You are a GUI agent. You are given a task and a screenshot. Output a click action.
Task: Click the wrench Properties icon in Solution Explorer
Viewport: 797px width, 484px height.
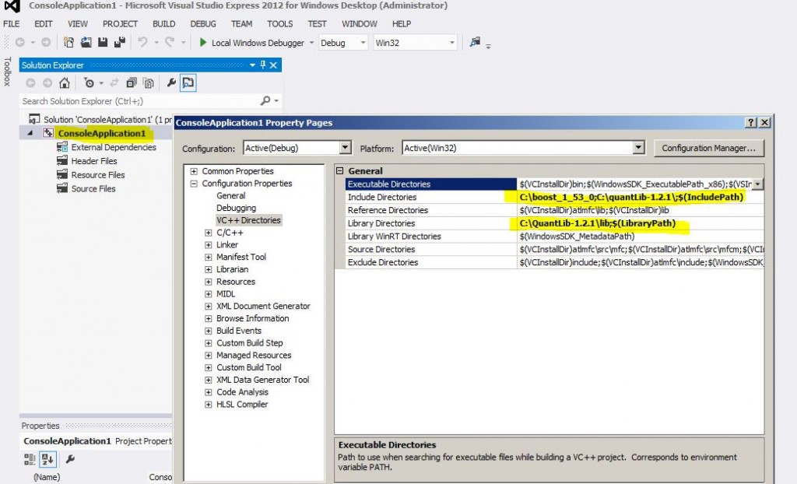click(x=171, y=83)
